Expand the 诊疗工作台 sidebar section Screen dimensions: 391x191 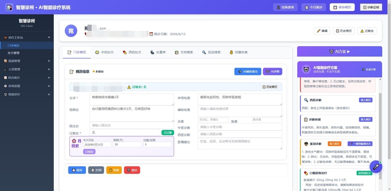(x=27, y=38)
